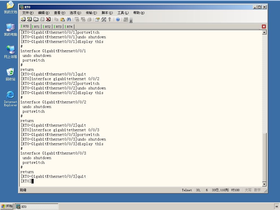Screen dimensions: 280x210
Task: Switch to the RT3 session tab
Action: (x=58, y=27)
